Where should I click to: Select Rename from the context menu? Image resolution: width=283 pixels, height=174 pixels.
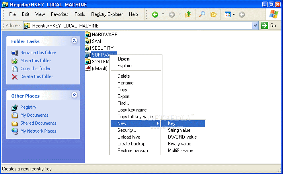pyautogui.click(x=136, y=83)
